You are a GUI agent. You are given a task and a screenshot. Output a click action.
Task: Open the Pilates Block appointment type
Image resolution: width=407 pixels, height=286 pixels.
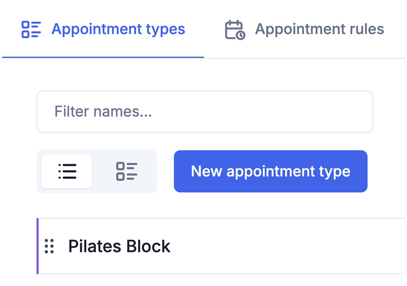120,246
